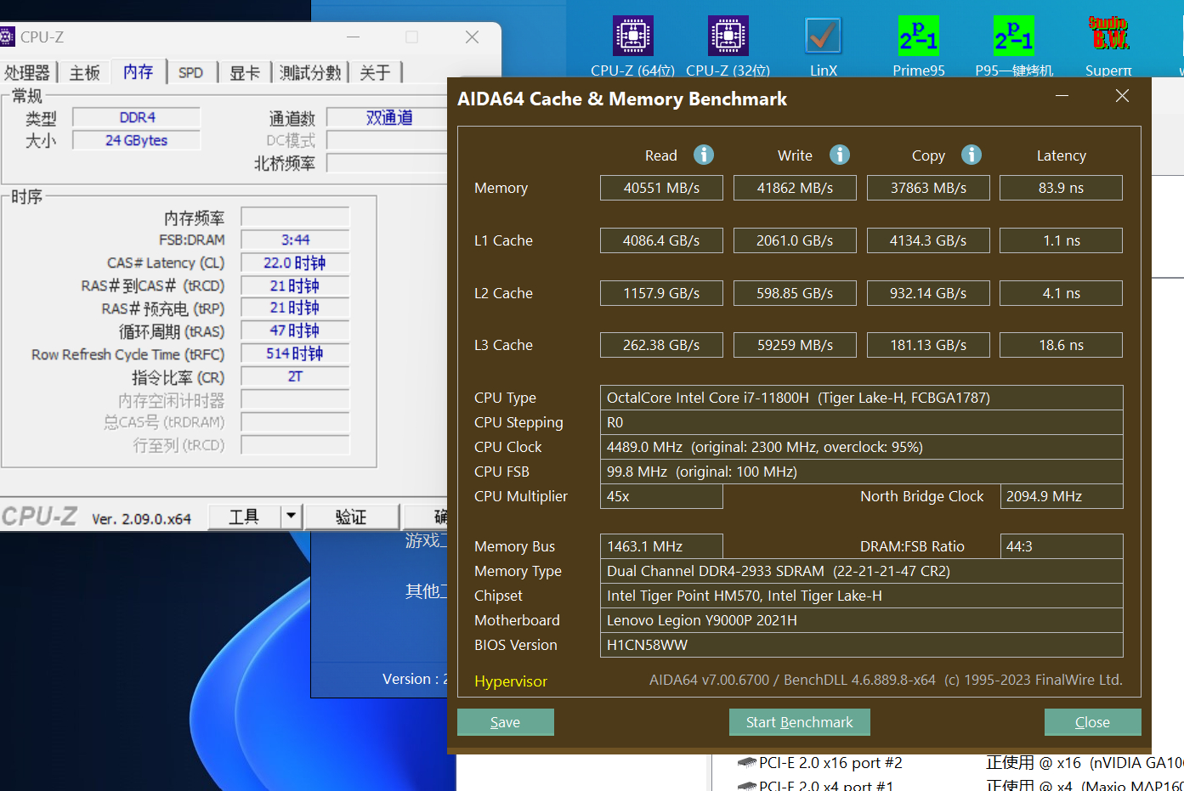Open the SPD tab in CPU-Z
The image size is (1184, 791).
pyautogui.click(x=191, y=73)
